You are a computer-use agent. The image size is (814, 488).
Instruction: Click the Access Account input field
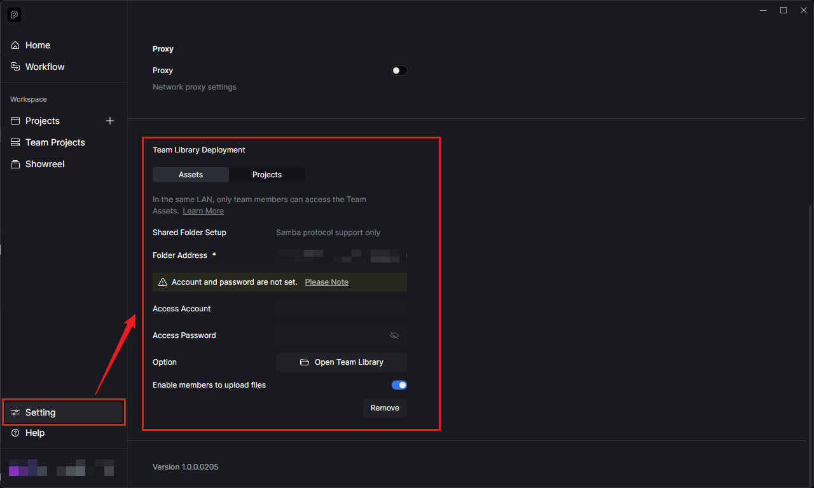click(341, 309)
